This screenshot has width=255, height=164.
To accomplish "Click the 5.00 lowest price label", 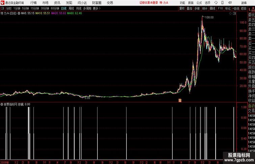I will [x=87, y=98].
